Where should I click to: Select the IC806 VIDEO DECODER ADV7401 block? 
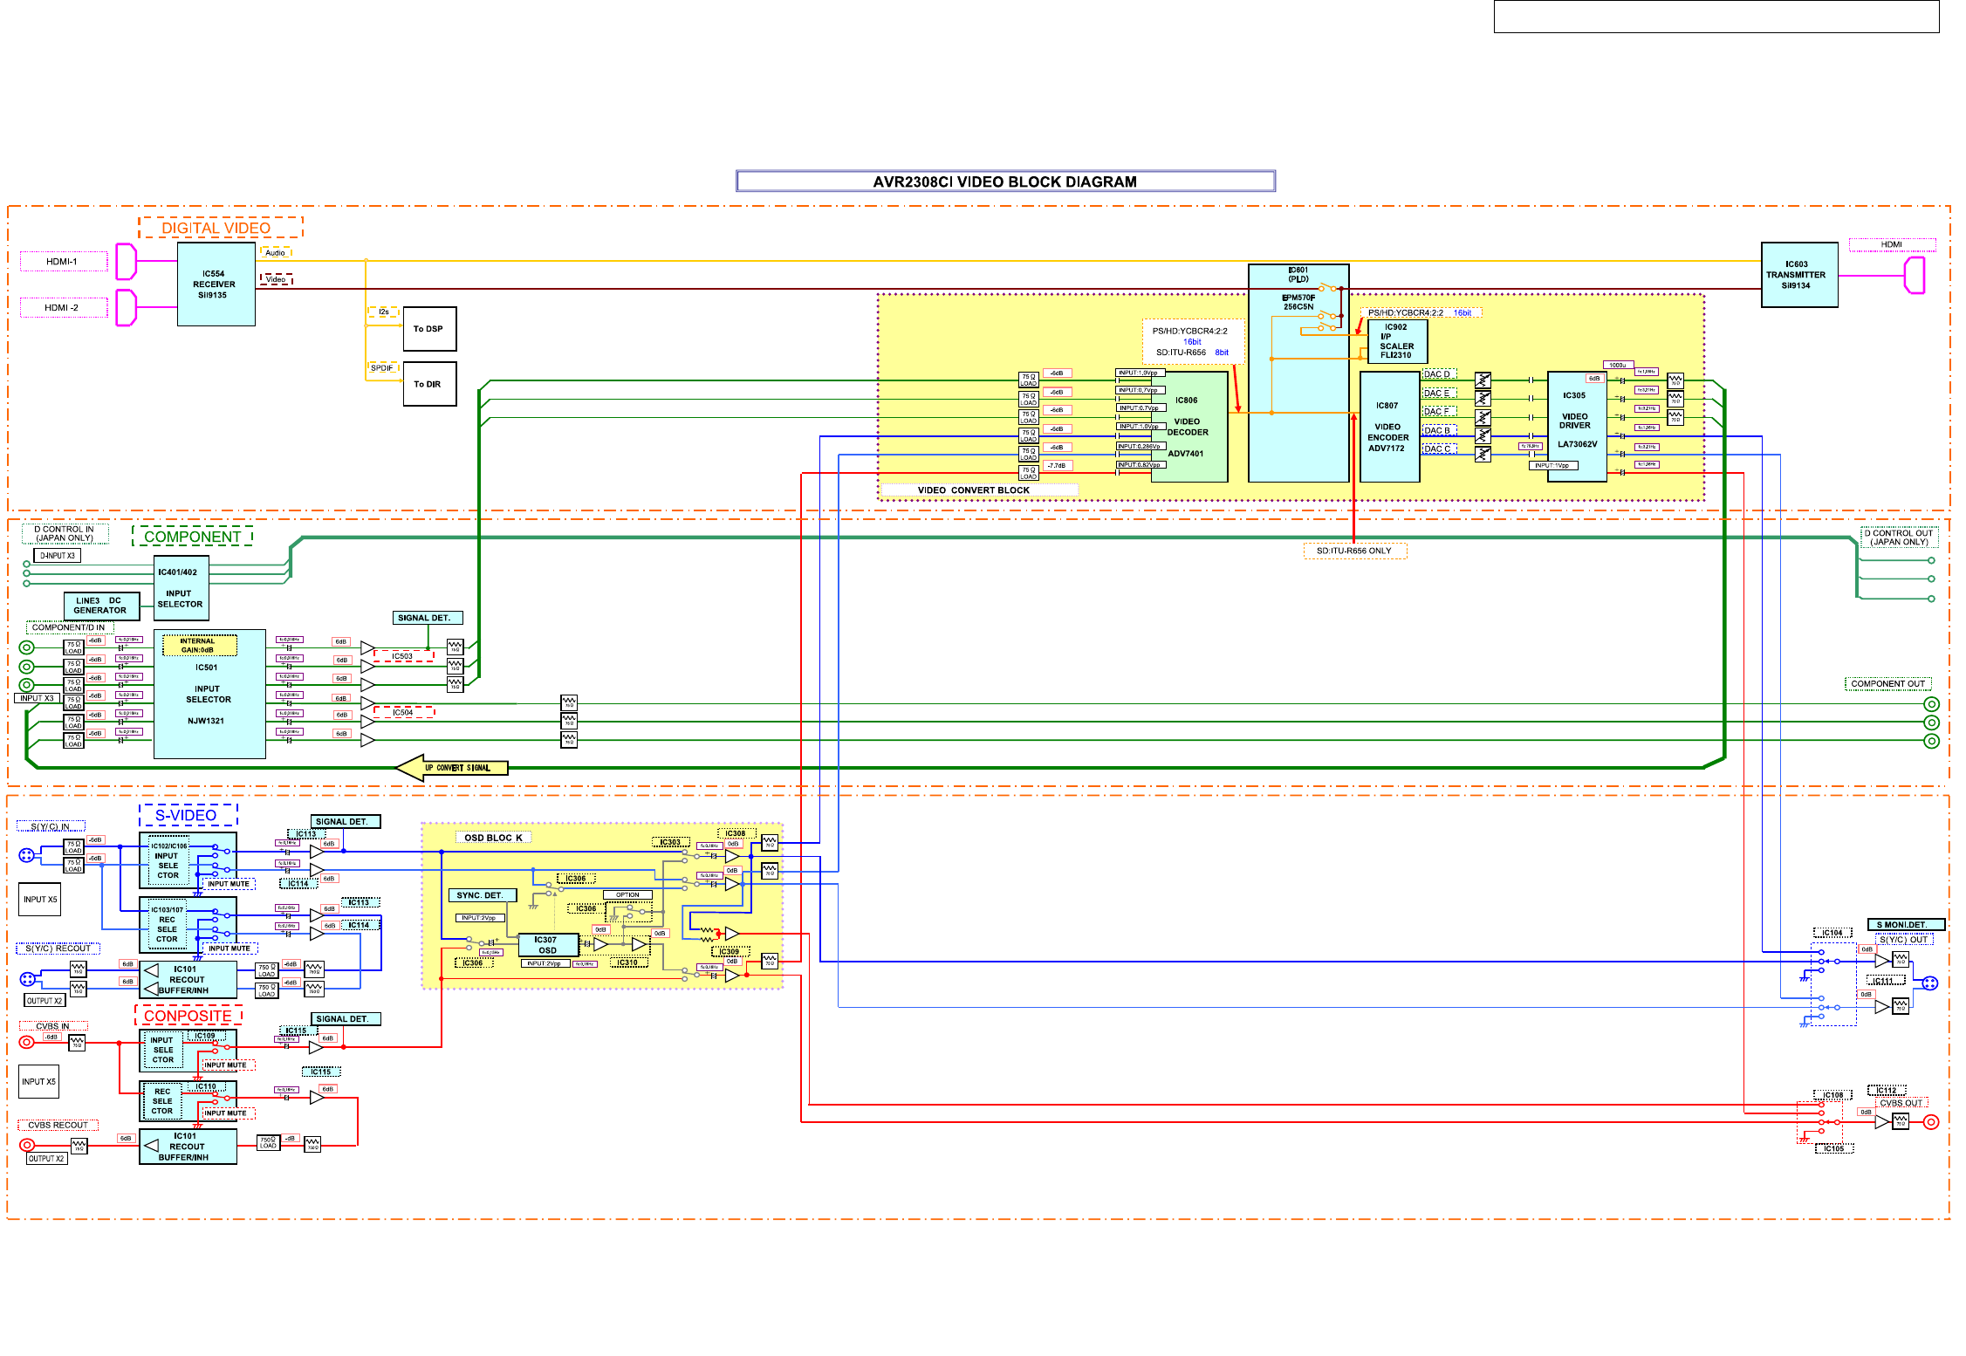(x=1189, y=427)
